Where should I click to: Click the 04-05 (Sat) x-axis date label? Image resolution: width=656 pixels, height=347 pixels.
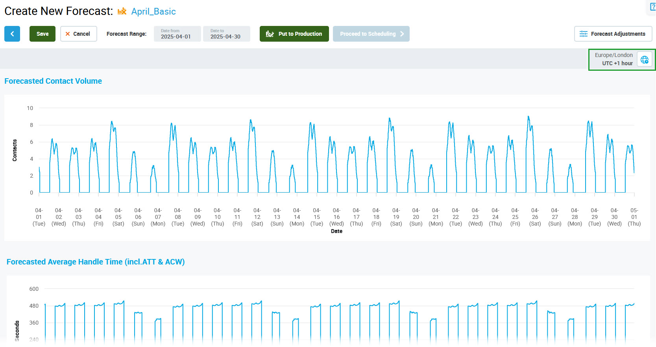[x=118, y=217]
